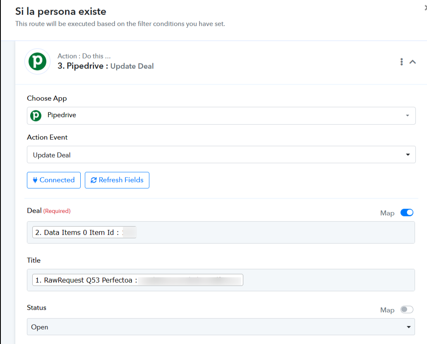The width and height of the screenshot is (427, 344).
Task: Select the RawRequest Q53 Perfectoa tag
Action: pos(137,280)
